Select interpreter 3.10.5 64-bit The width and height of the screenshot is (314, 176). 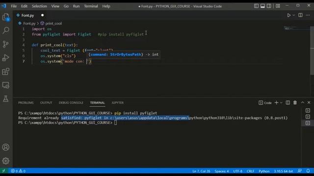coord(283,171)
